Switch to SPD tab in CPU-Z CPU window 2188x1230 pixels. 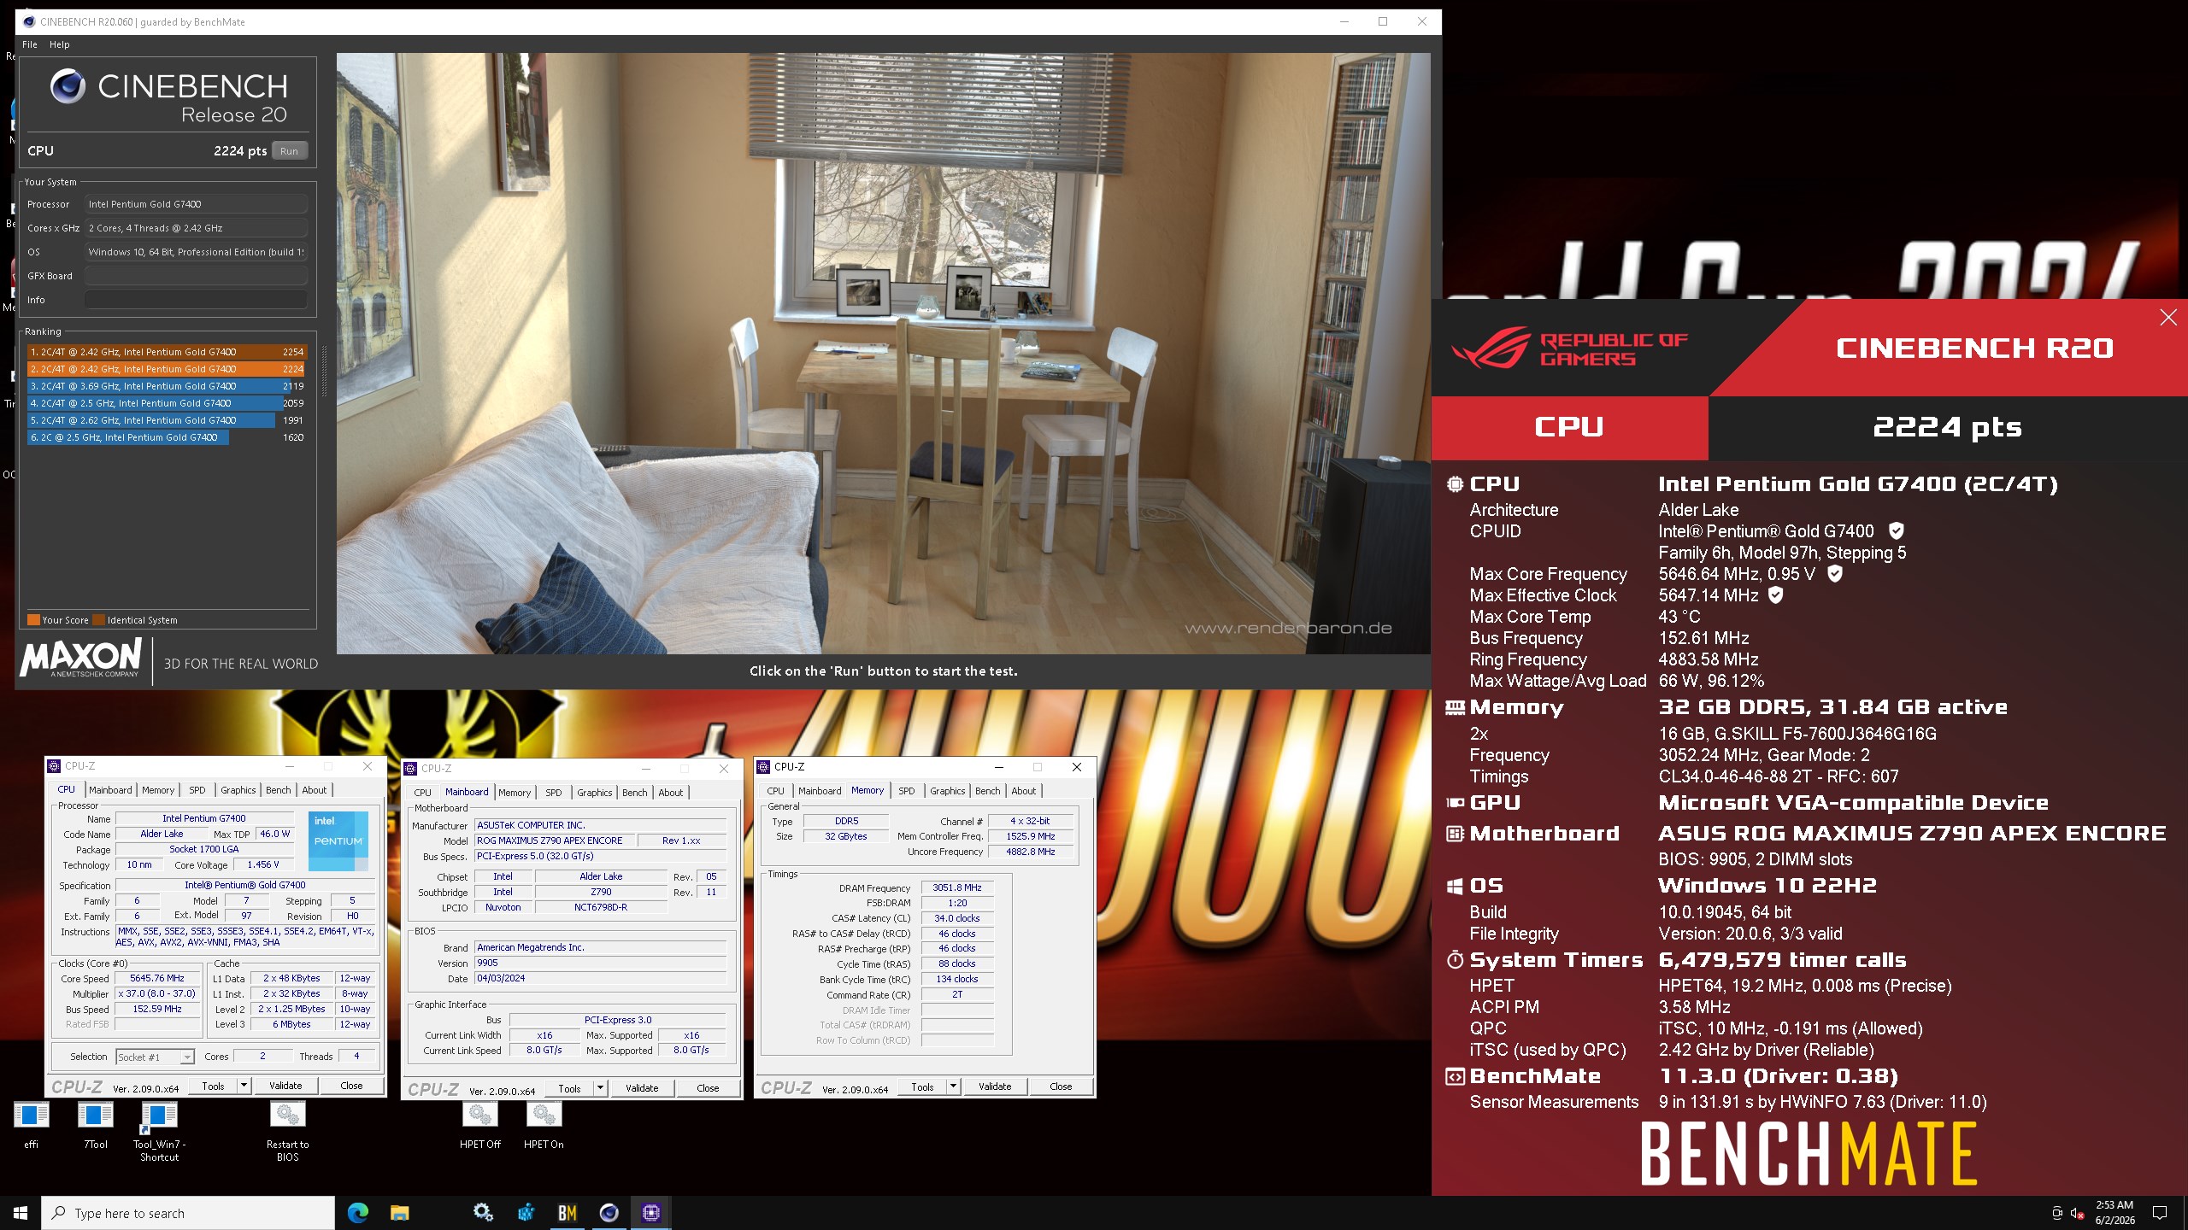(x=197, y=790)
